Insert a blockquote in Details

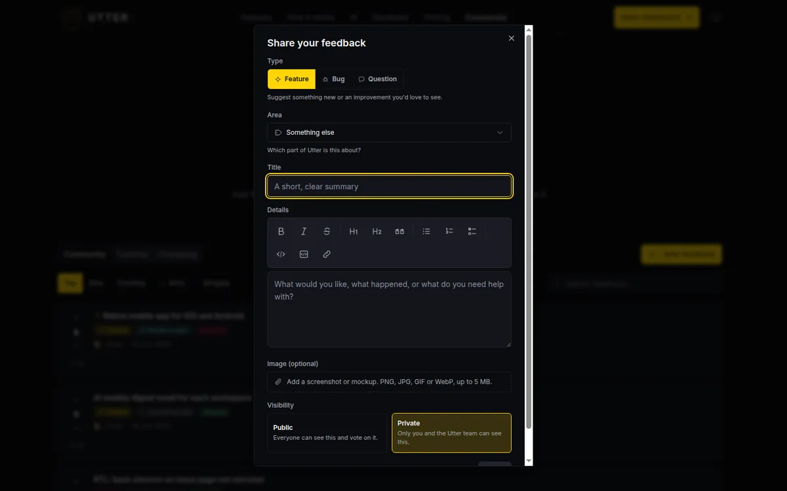click(399, 231)
